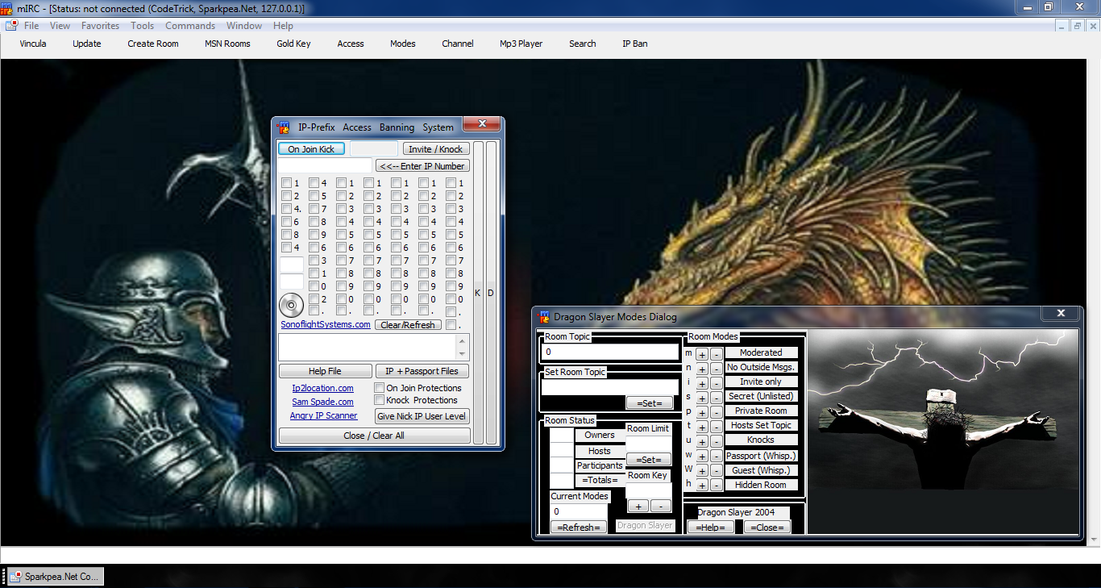1101x588 pixels.
Task: Enable On Join Protections checkbox
Action: coord(380,388)
